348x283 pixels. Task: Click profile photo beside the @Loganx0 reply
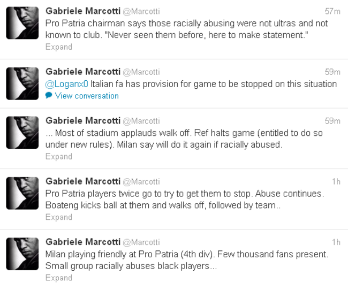[x=22, y=83]
